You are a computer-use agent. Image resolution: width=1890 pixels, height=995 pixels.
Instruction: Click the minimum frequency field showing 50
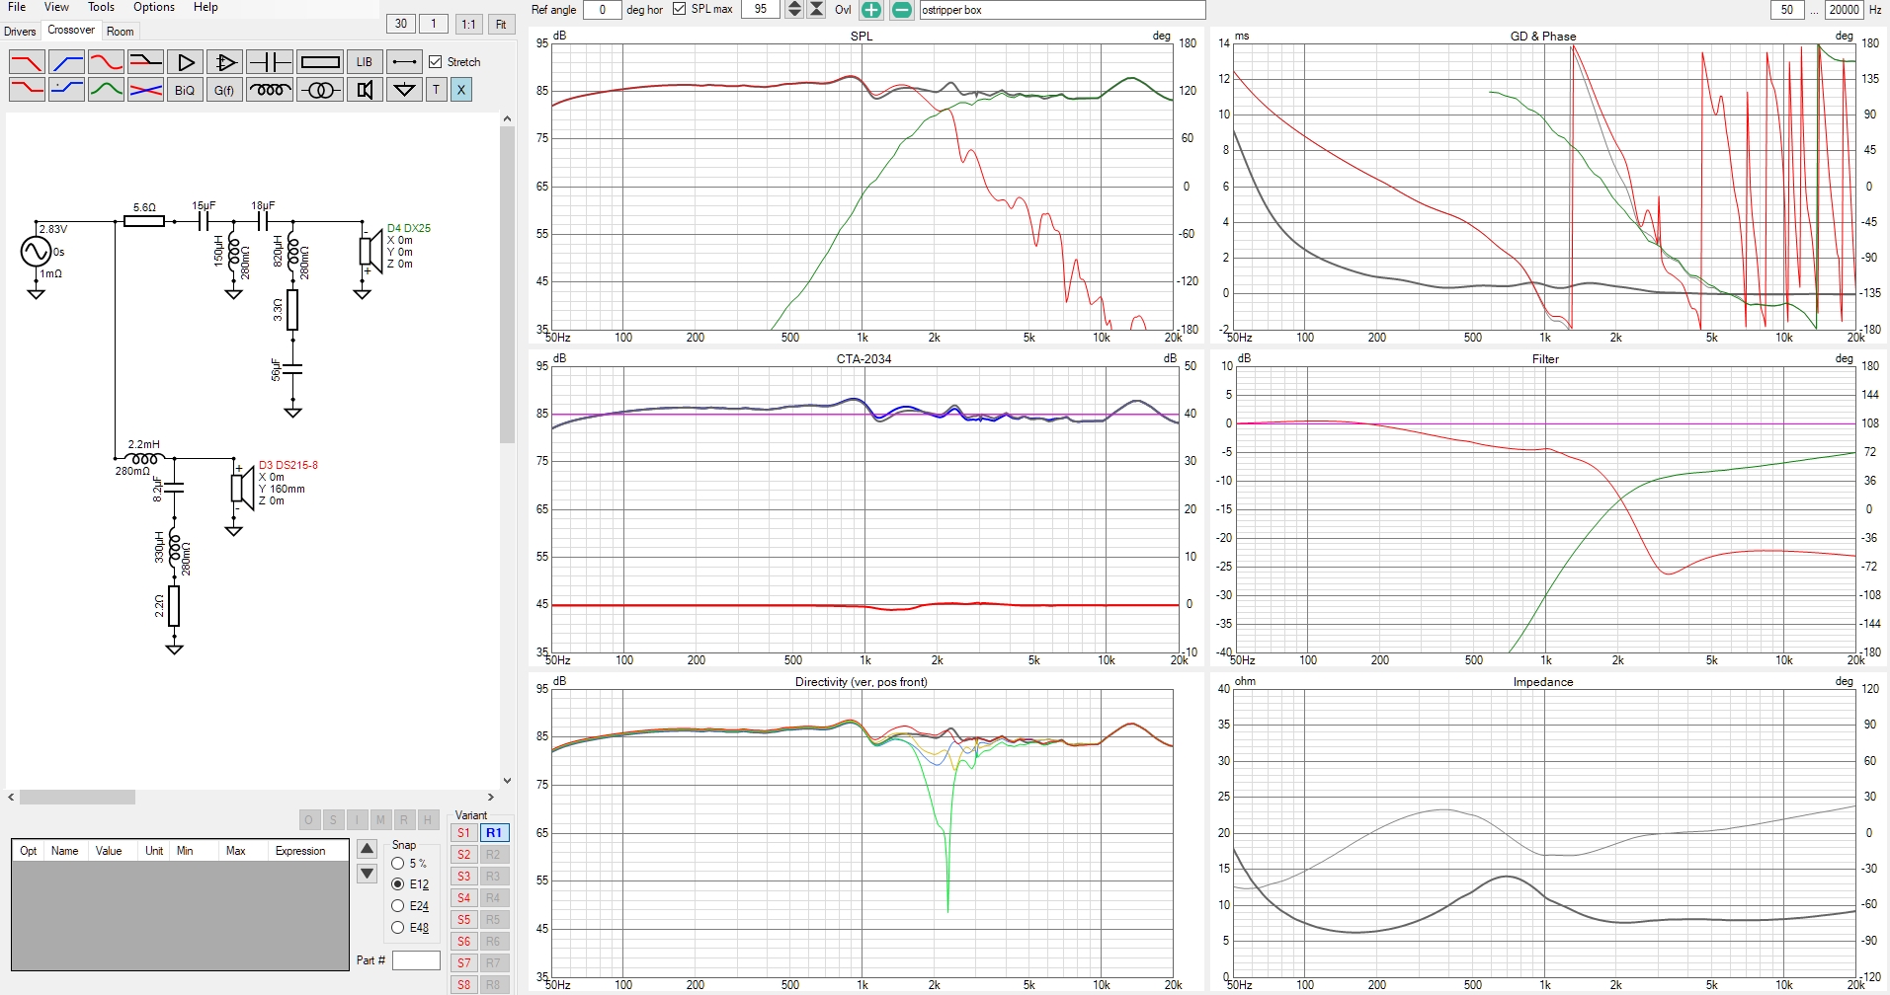click(1787, 10)
